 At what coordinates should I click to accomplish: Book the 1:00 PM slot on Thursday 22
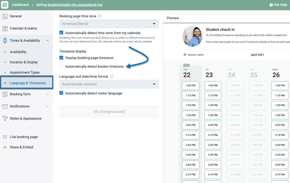click(190, 85)
